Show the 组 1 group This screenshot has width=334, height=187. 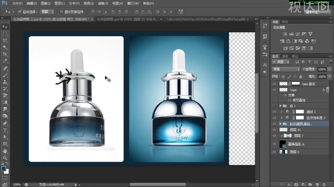pyautogui.click(x=274, y=105)
